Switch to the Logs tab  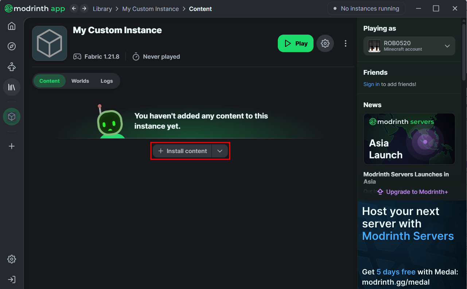(x=107, y=81)
